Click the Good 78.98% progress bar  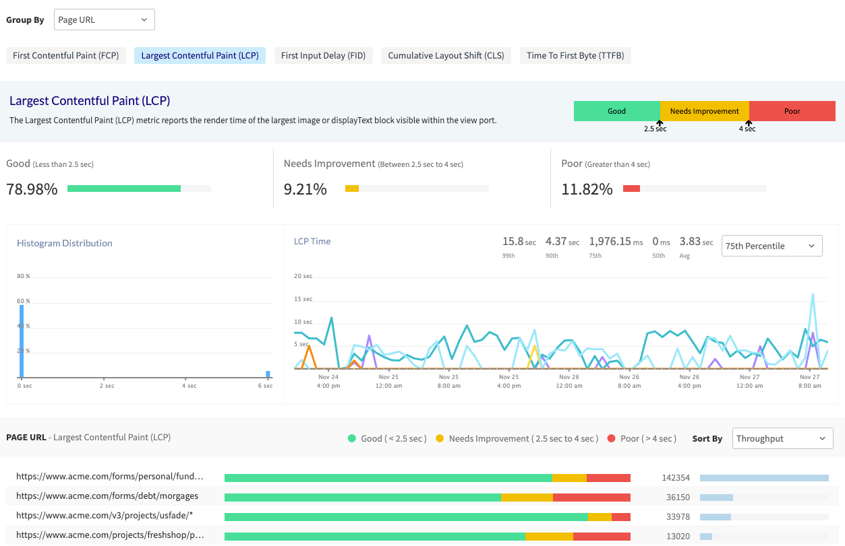[x=139, y=189]
